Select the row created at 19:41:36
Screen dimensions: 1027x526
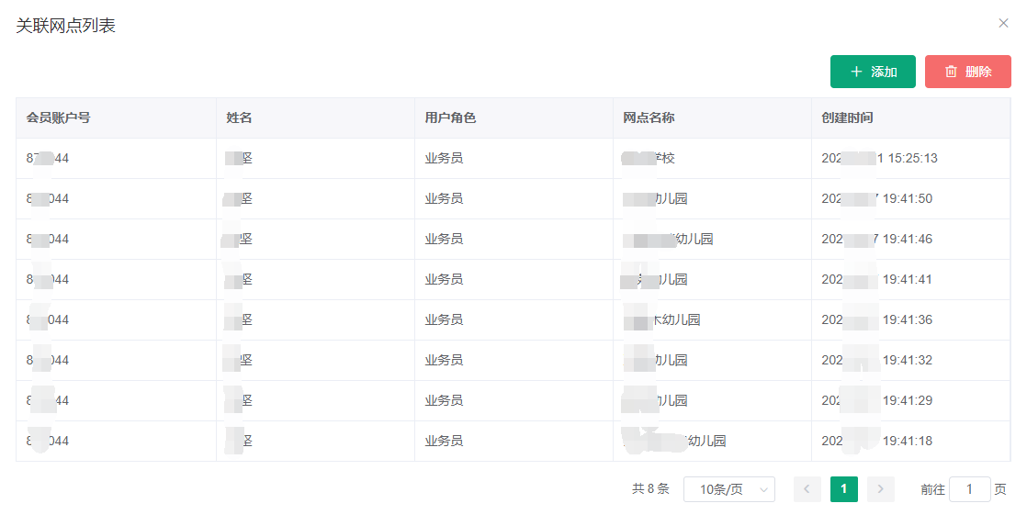point(513,319)
